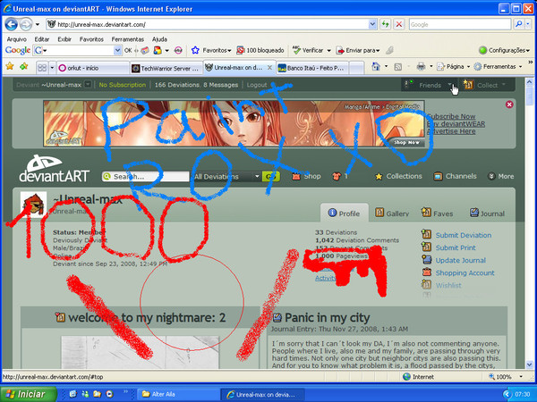The height and width of the screenshot is (402, 537).
Task: Switch to the Journal tab
Action: click(x=487, y=214)
